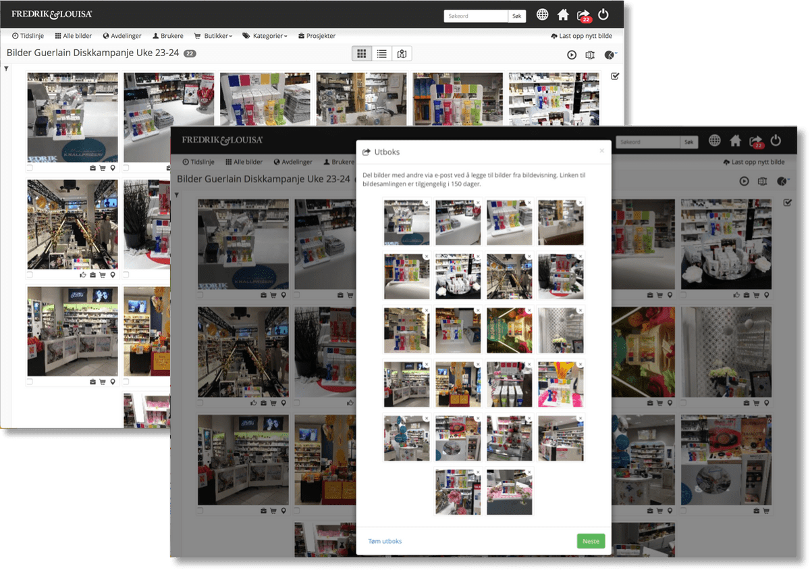Open Avdelinger in back window

[122, 36]
